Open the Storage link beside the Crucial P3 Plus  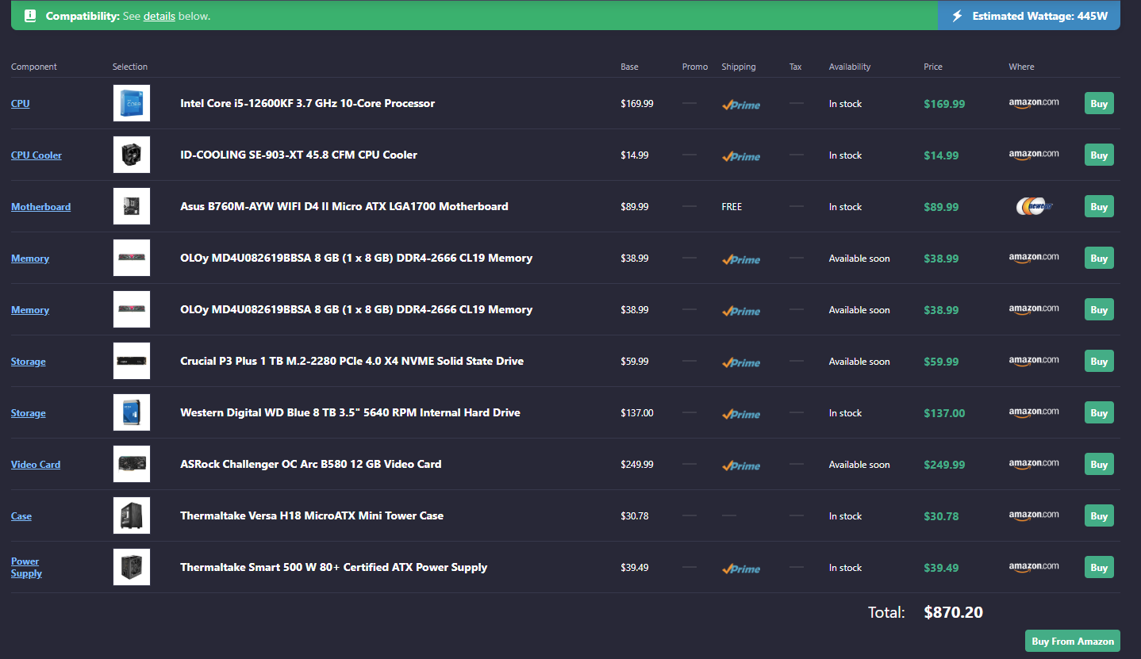pos(29,362)
